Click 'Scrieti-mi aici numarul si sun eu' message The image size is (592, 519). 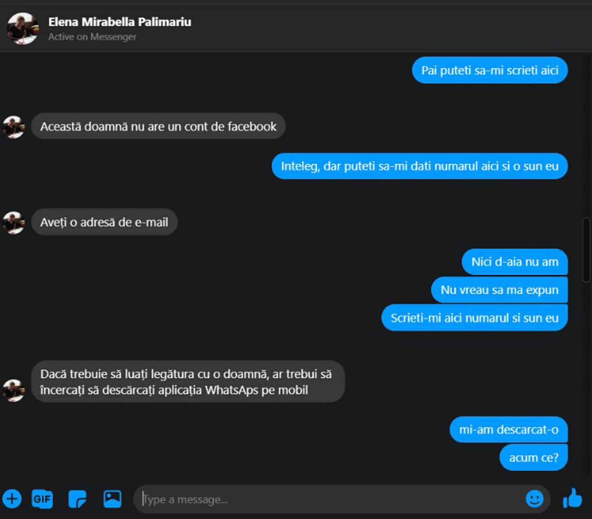[x=474, y=318]
